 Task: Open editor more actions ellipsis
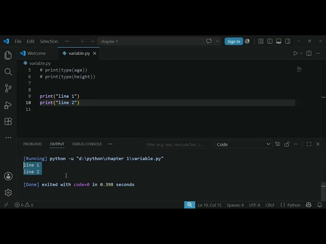pyautogui.click(x=318, y=53)
